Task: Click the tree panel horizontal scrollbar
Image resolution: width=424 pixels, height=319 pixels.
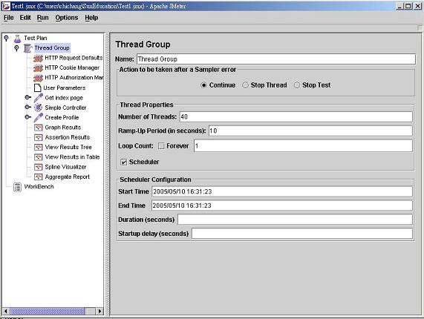Action: [x=53, y=311]
